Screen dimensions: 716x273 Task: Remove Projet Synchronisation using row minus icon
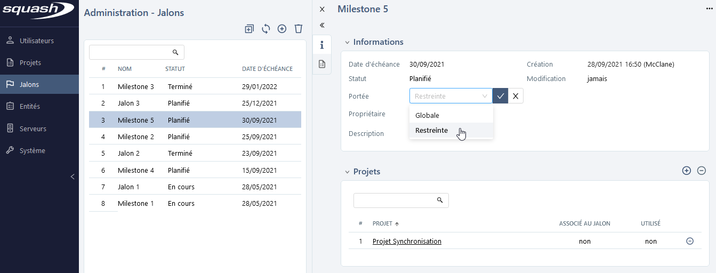click(x=689, y=241)
